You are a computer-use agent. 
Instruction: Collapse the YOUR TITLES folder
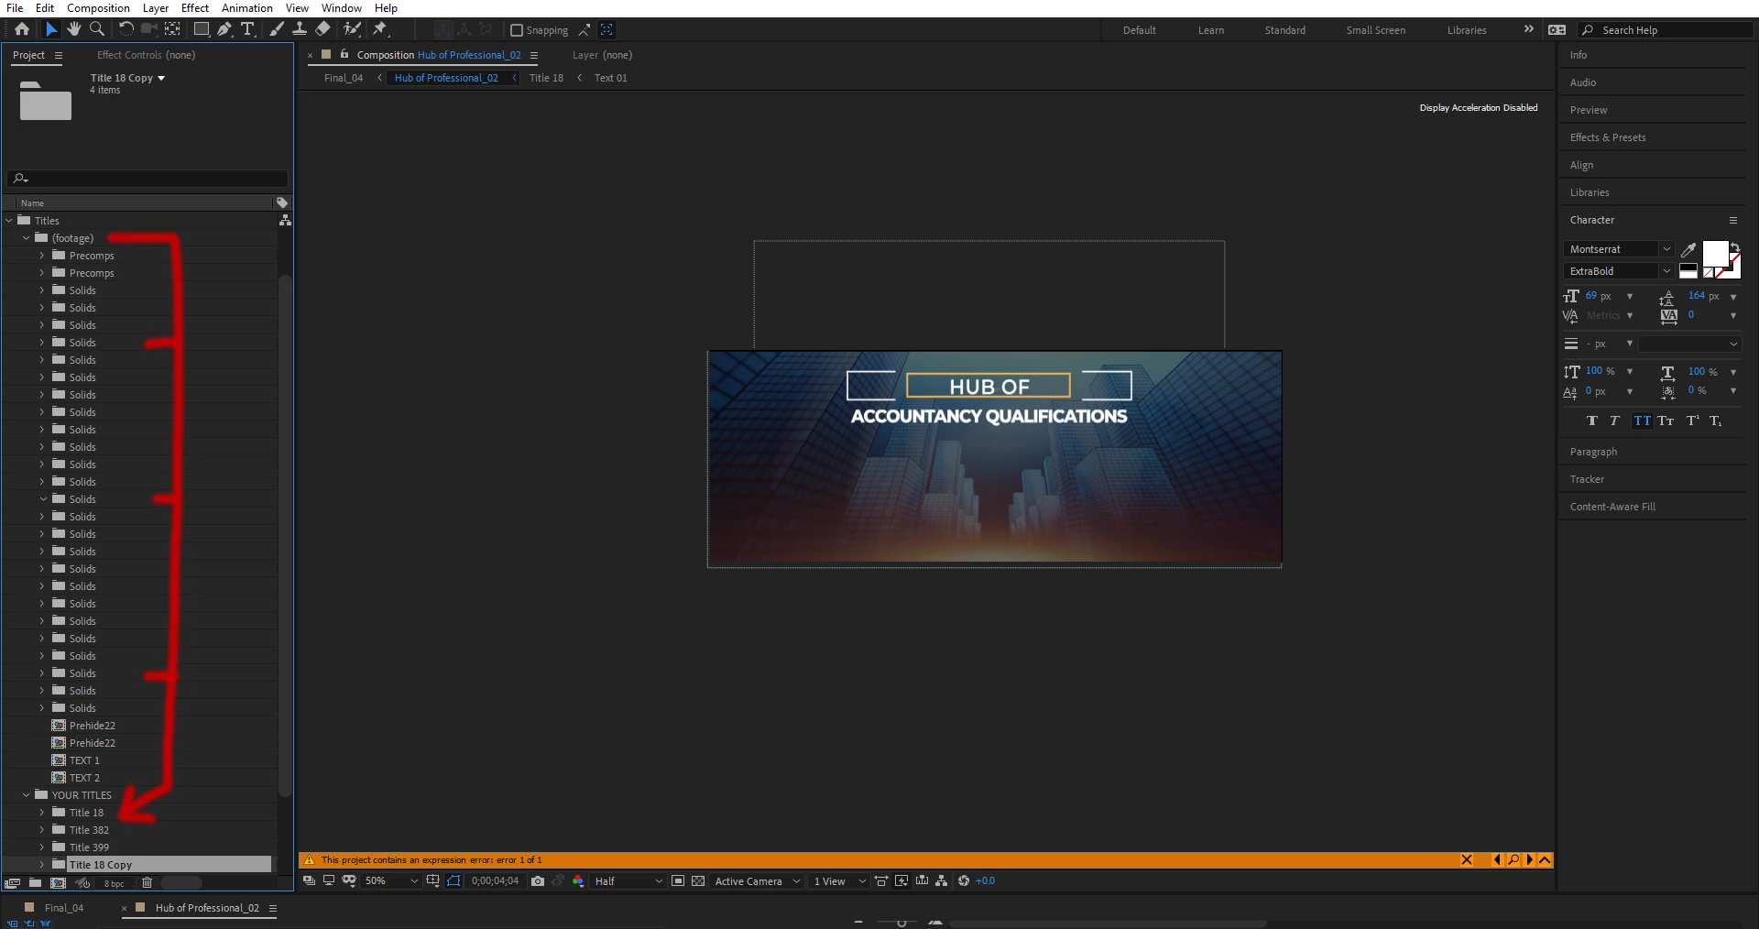point(27,795)
